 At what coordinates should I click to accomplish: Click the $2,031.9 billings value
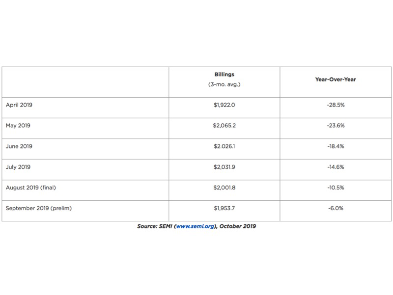(225, 167)
